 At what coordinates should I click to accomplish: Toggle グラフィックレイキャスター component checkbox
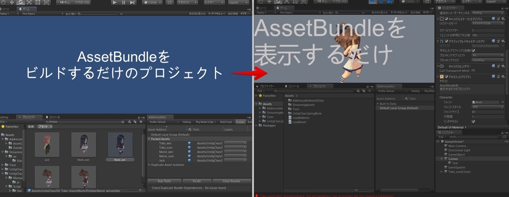[446, 42]
